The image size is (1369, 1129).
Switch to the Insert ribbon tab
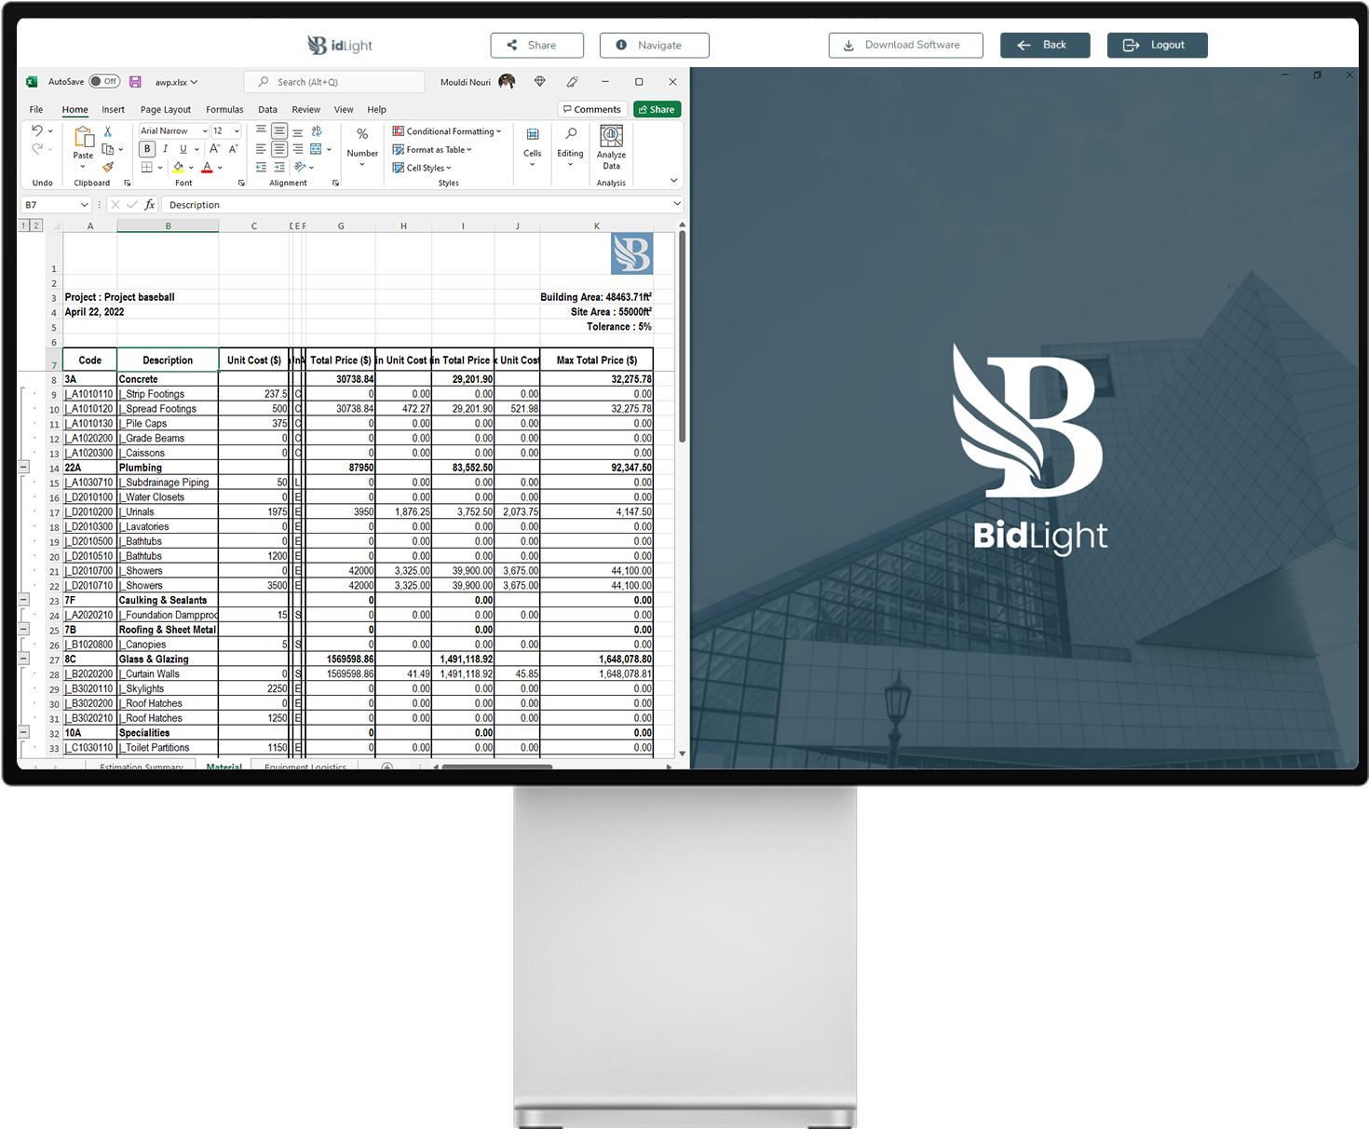pyautogui.click(x=113, y=110)
